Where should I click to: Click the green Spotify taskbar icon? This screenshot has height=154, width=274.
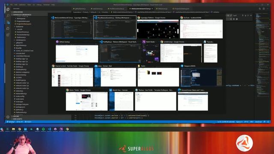[43, 129]
